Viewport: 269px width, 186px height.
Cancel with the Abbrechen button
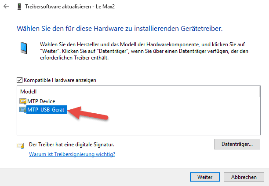tap(244, 177)
